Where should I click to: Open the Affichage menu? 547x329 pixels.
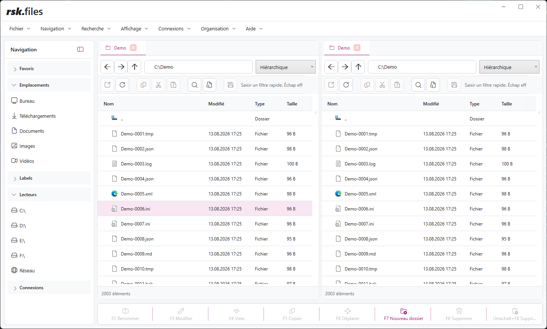pos(134,29)
